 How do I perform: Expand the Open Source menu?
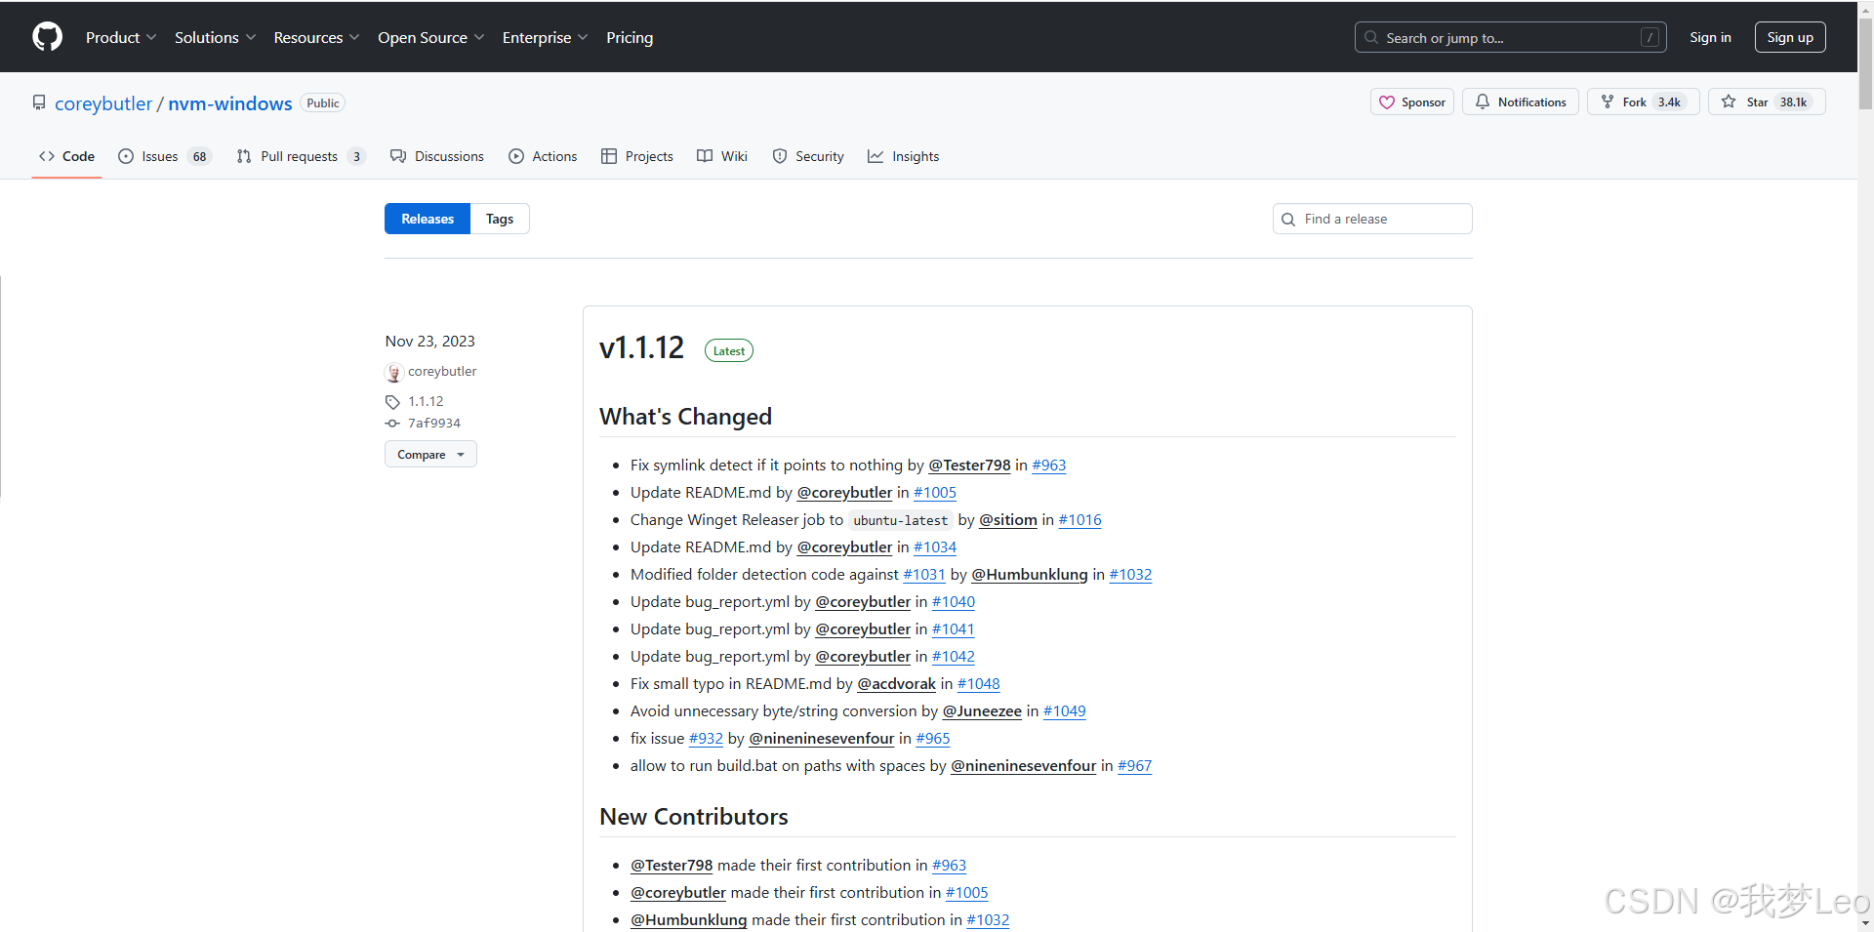430,37
